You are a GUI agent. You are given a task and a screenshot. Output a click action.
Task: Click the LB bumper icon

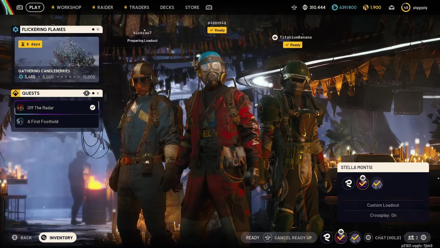(20, 7)
